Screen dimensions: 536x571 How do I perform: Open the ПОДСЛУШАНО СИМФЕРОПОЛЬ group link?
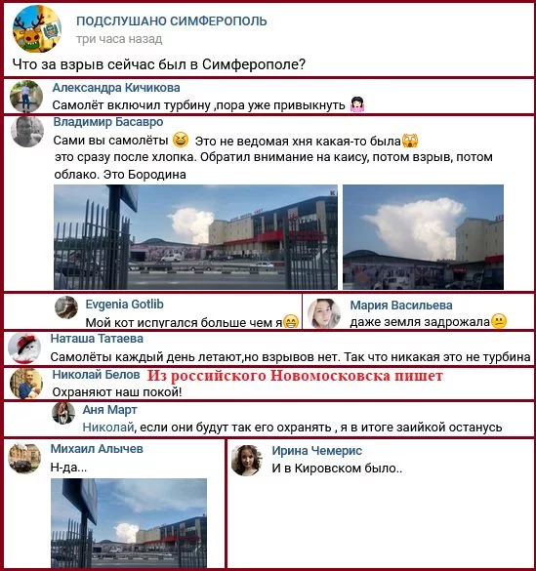tap(172, 21)
